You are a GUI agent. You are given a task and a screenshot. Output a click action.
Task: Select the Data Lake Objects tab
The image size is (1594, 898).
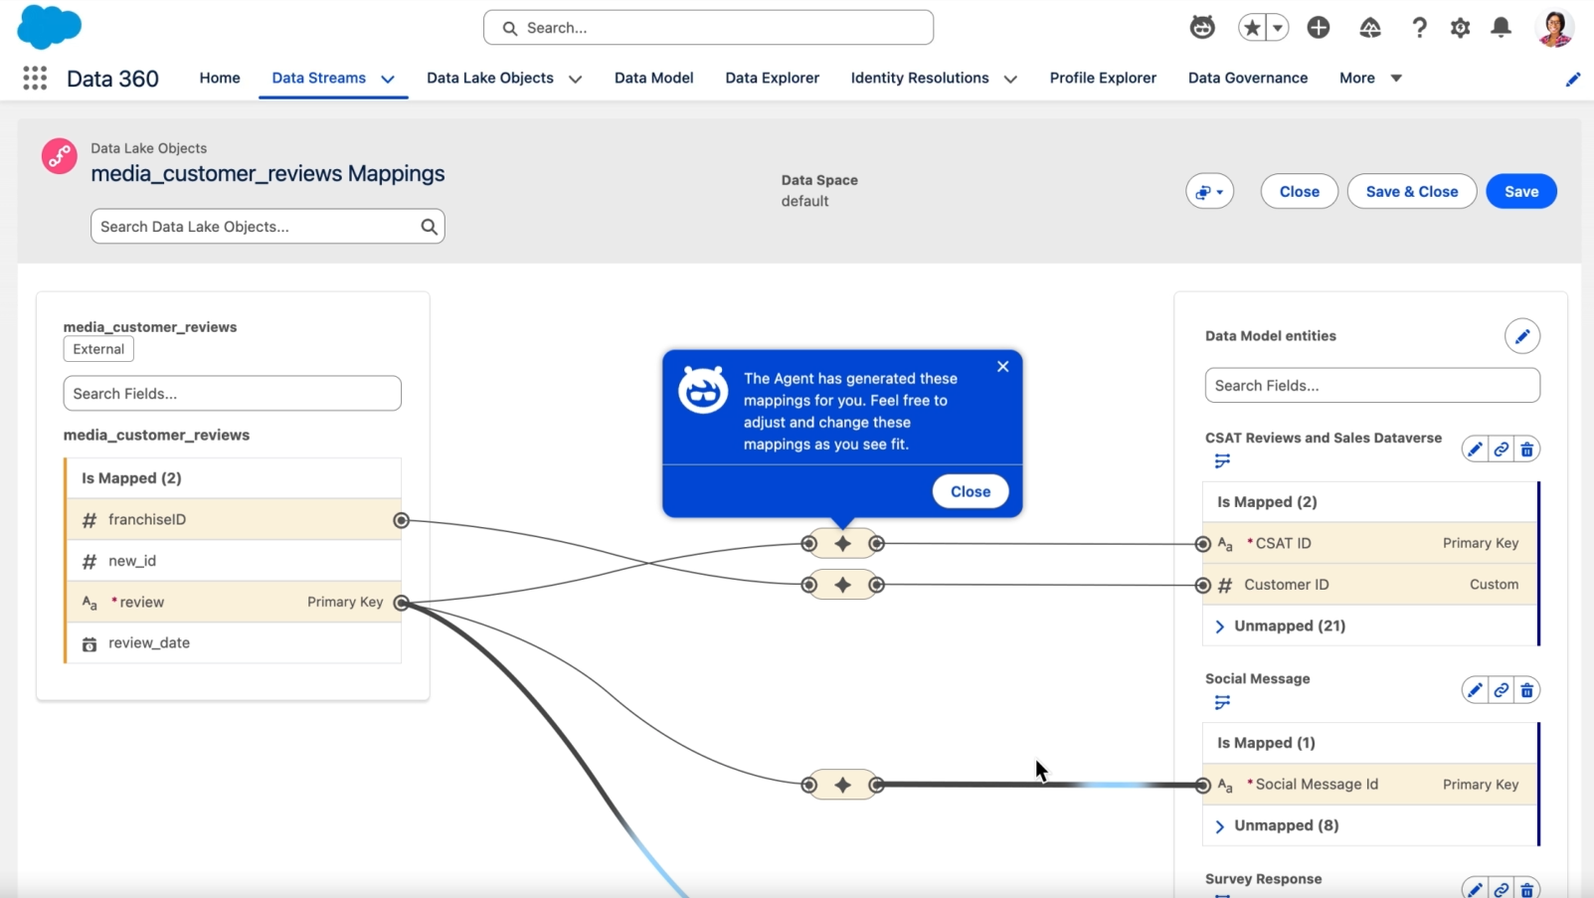pyautogui.click(x=490, y=78)
